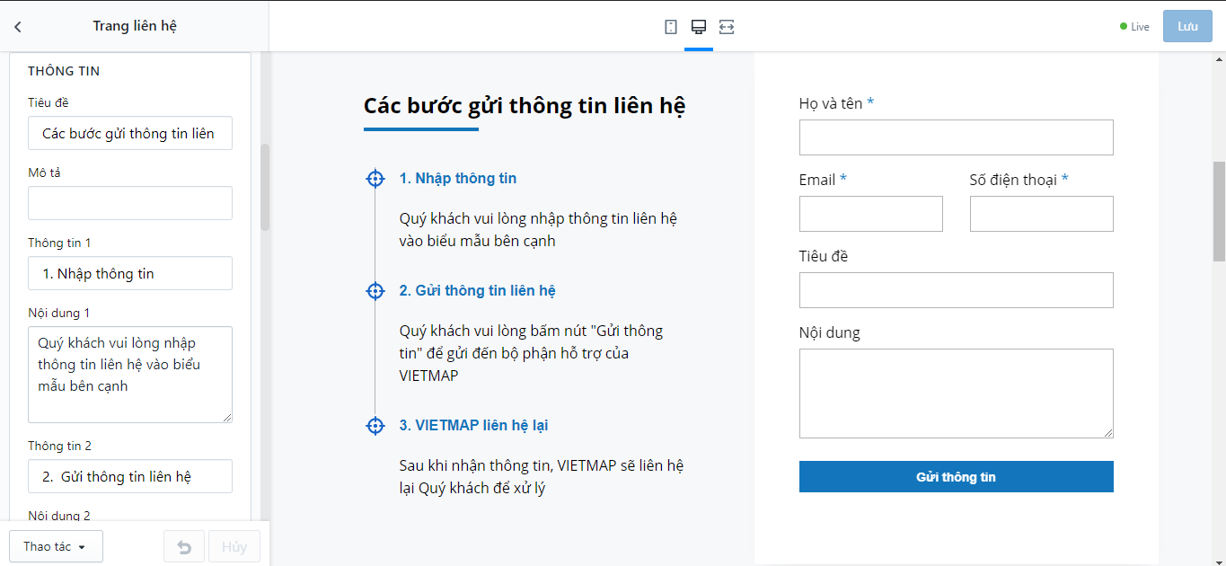Click the Nội dung 1 textarea
The height and width of the screenshot is (566, 1226).
[130, 374]
